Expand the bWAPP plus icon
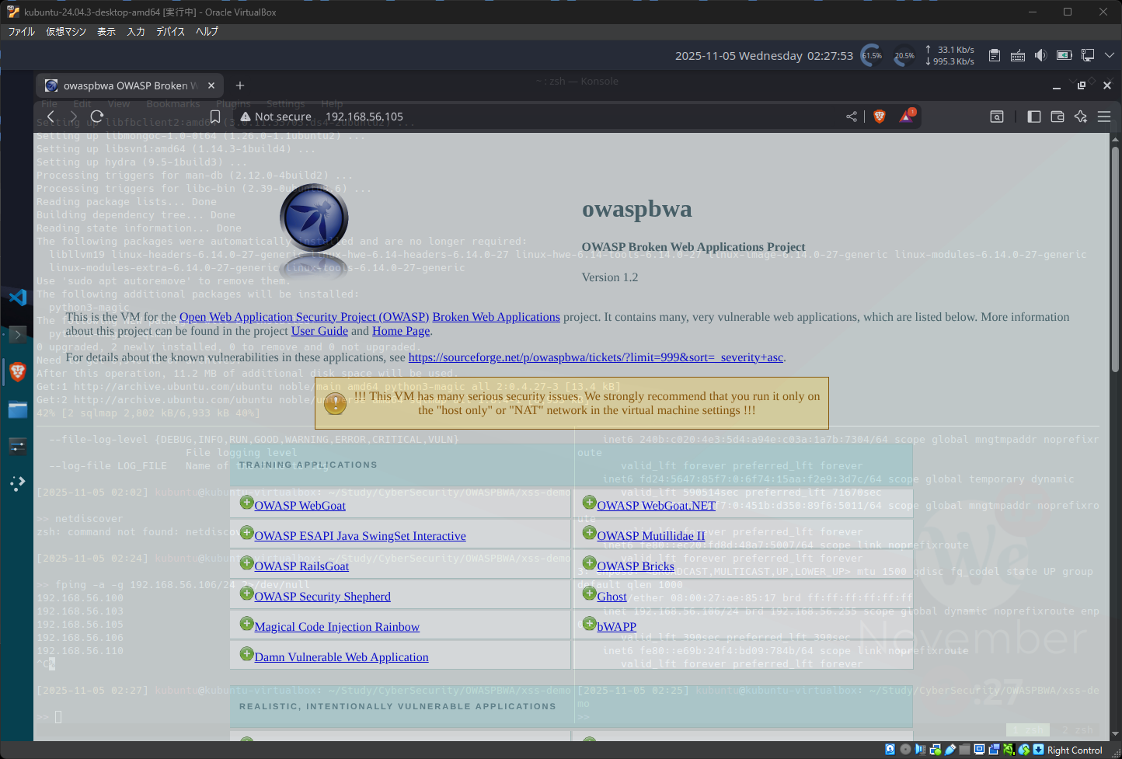1122x759 pixels. click(589, 624)
